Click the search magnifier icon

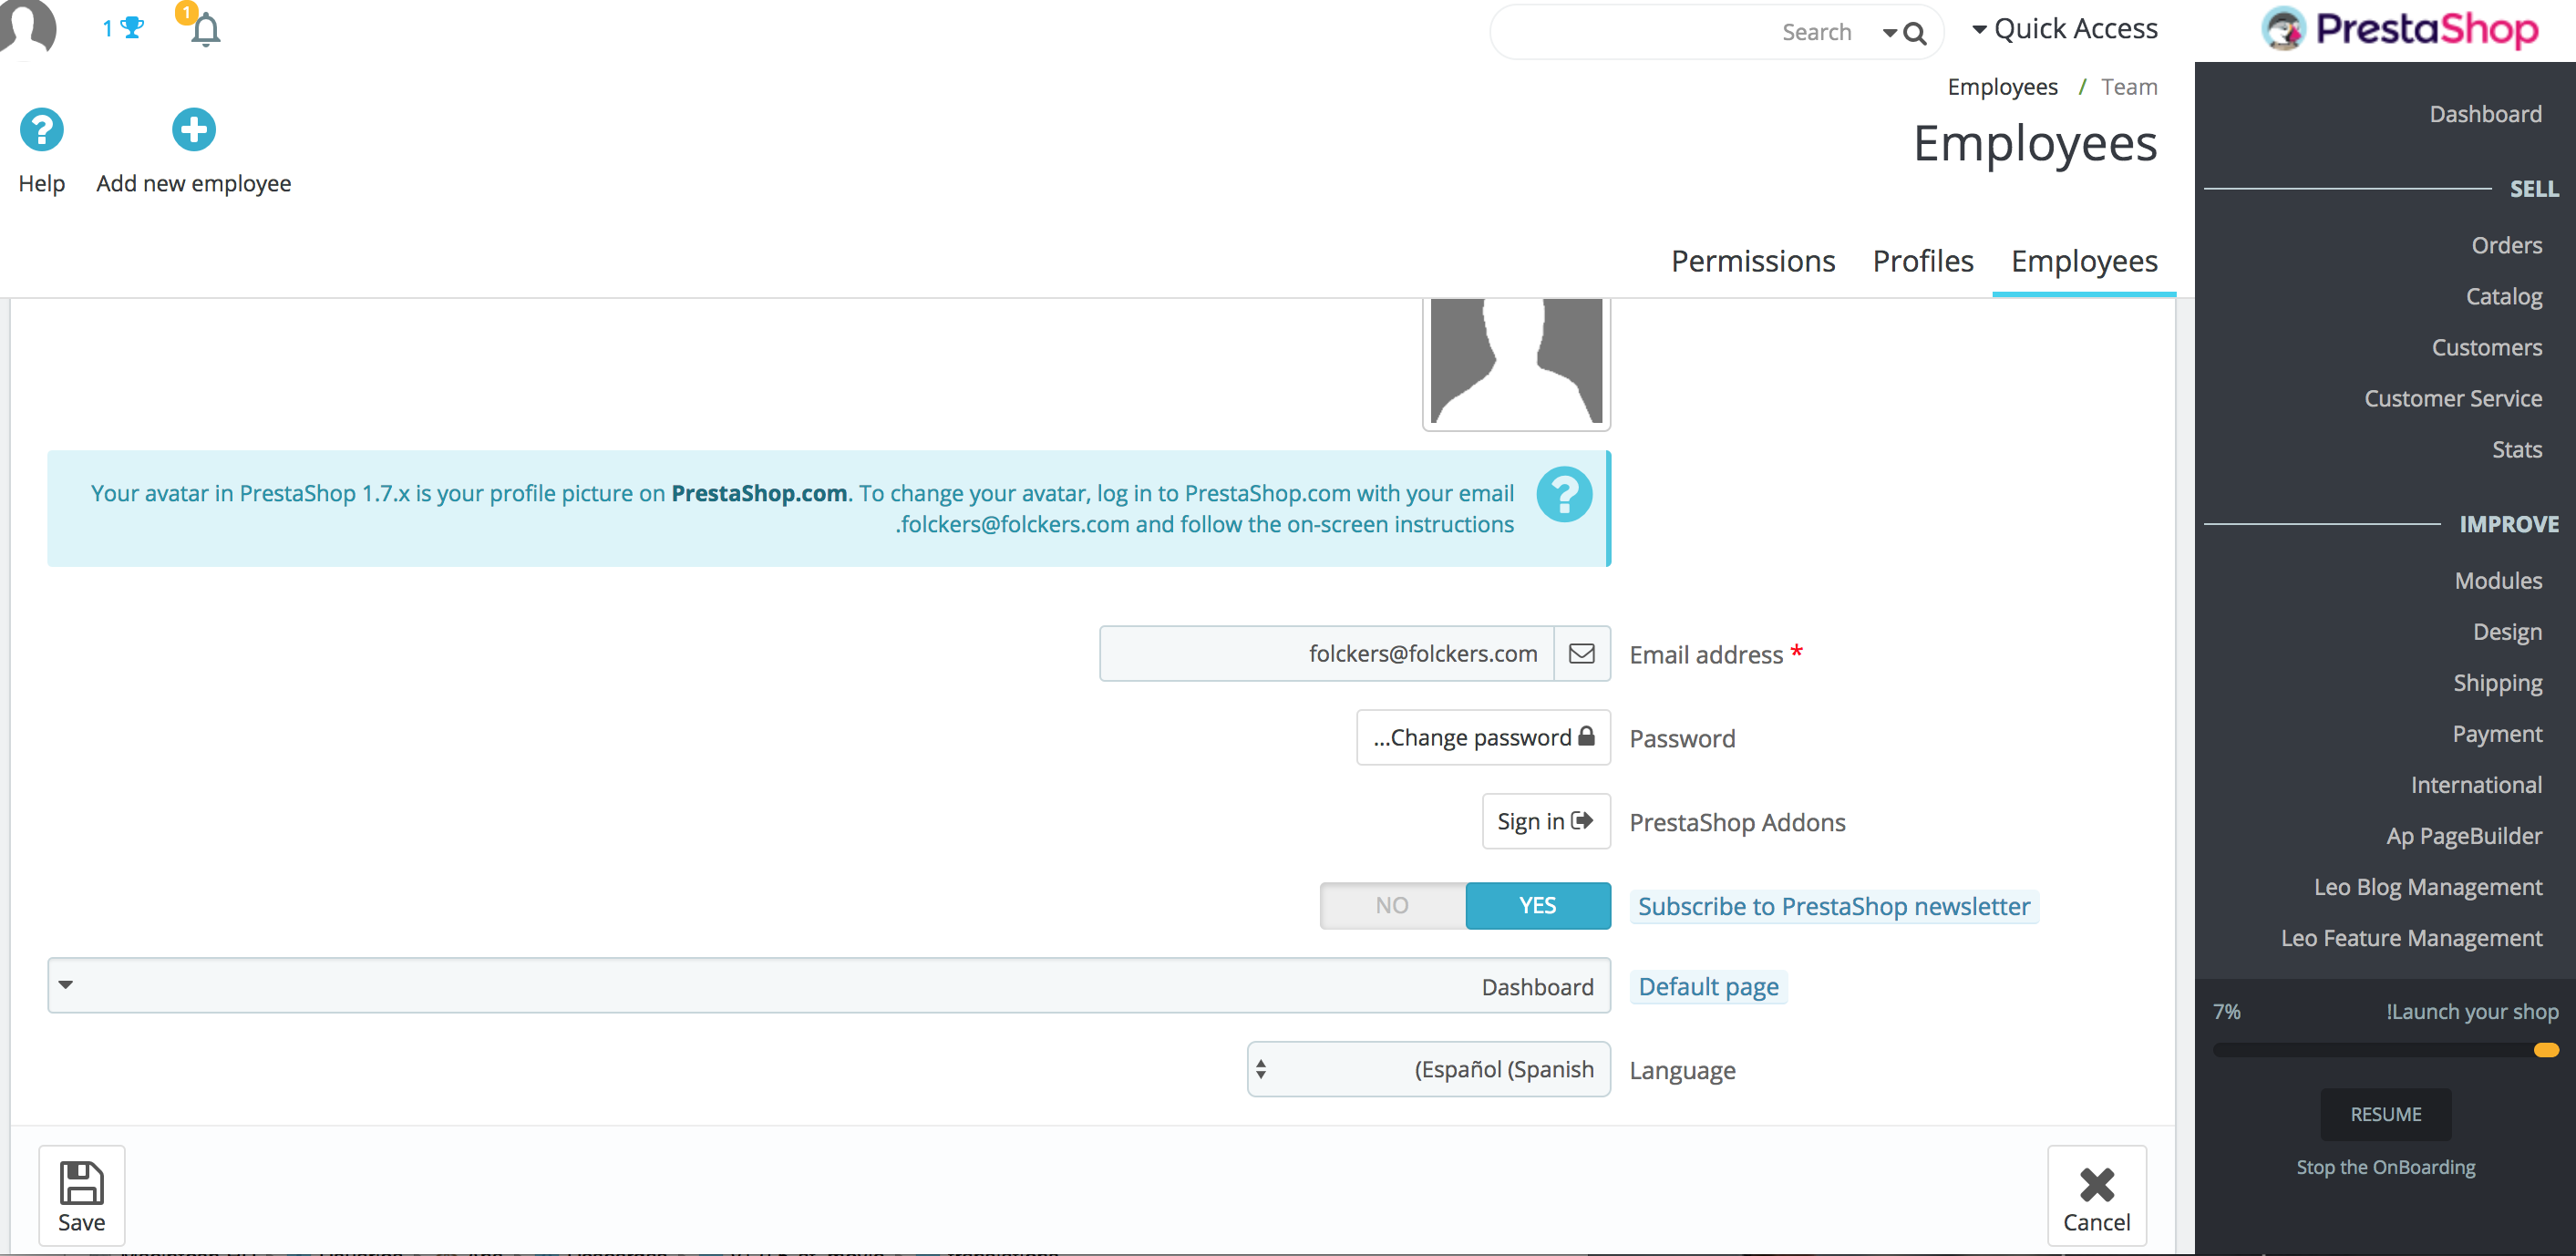[1914, 34]
